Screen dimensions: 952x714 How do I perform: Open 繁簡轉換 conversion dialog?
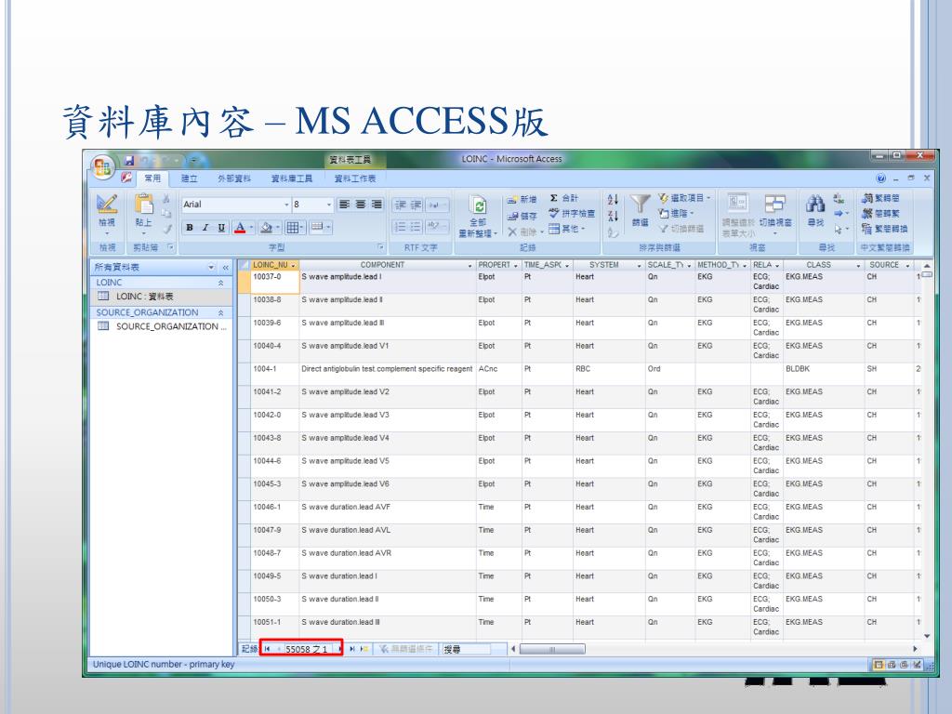coord(885,229)
